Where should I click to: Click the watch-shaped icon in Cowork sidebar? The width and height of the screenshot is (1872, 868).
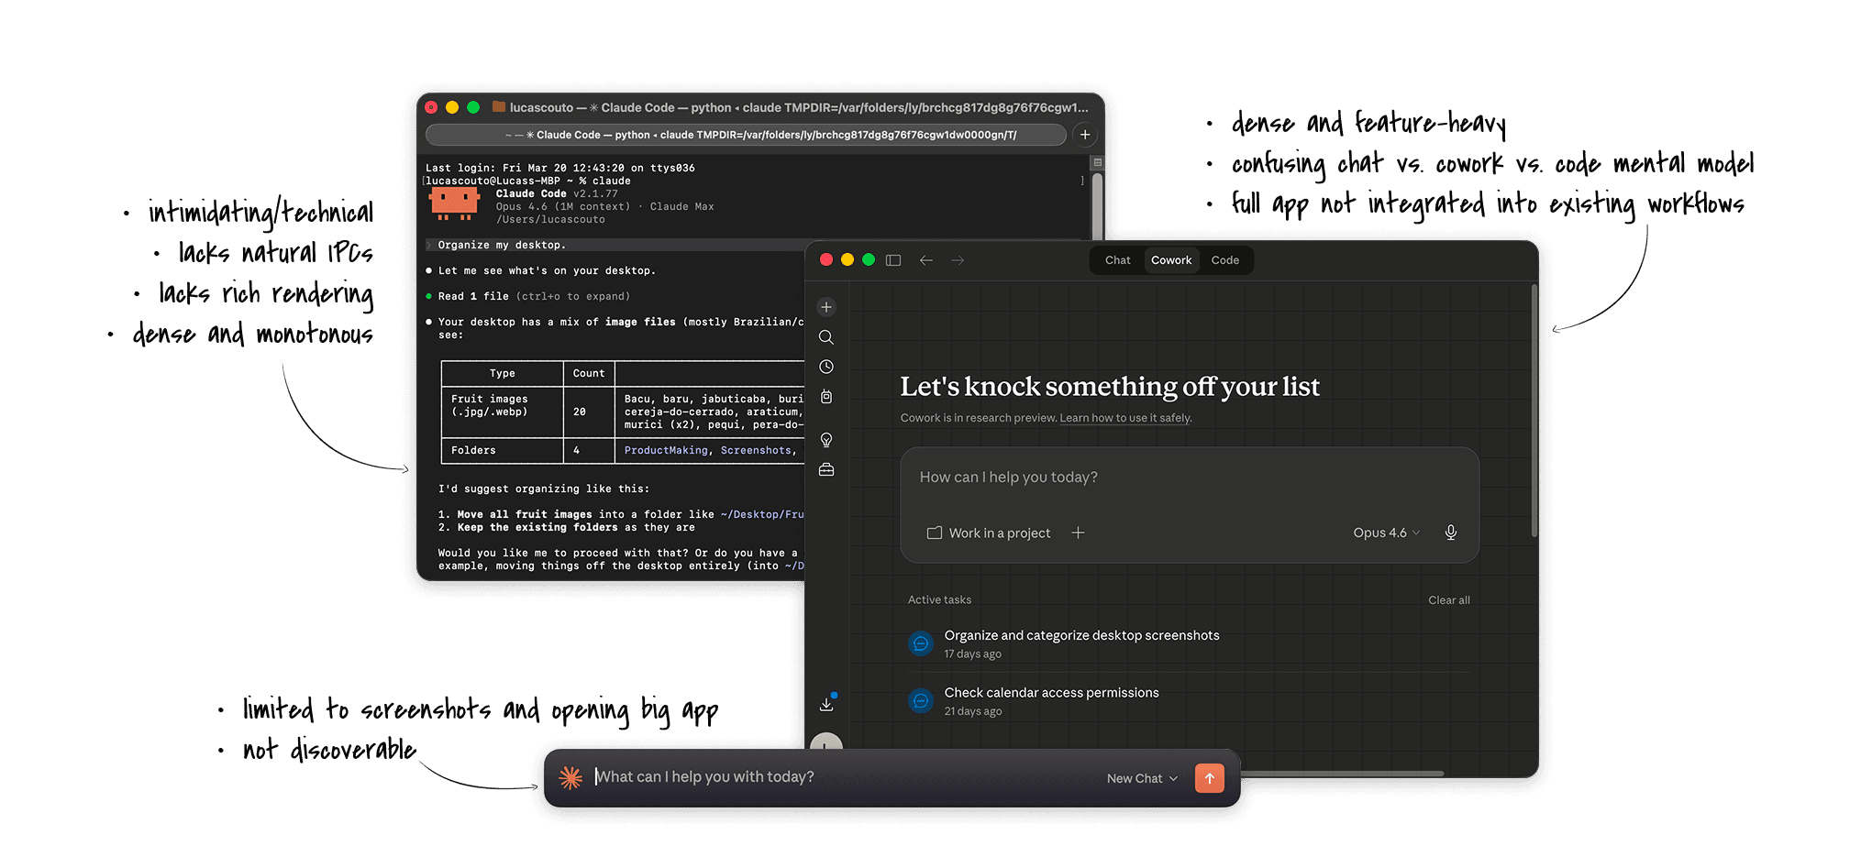826,397
